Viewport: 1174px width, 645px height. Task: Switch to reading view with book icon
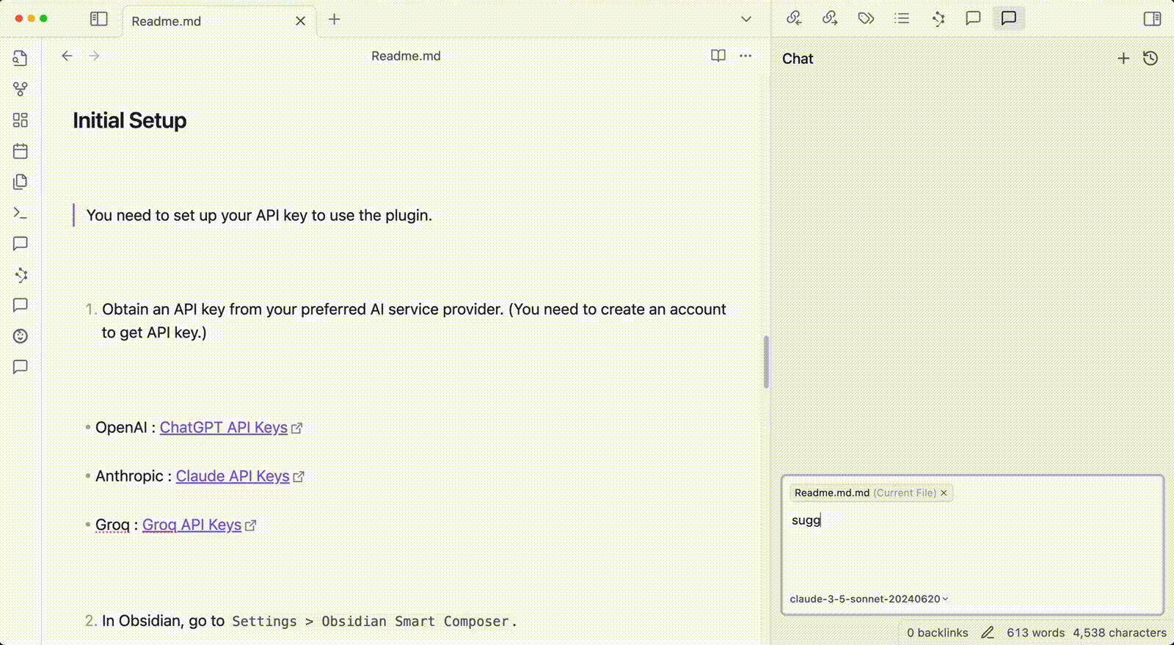(718, 56)
